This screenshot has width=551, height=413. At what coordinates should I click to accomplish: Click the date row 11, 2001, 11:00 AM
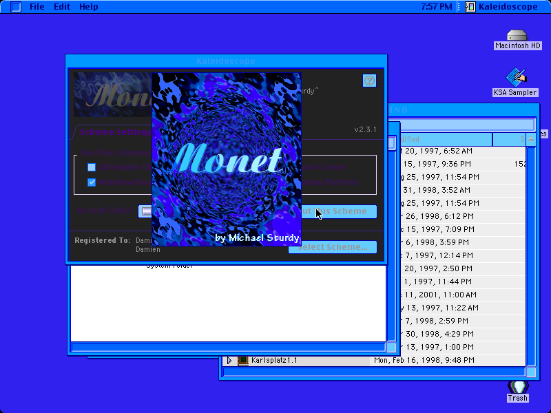click(x=439, y=295)
